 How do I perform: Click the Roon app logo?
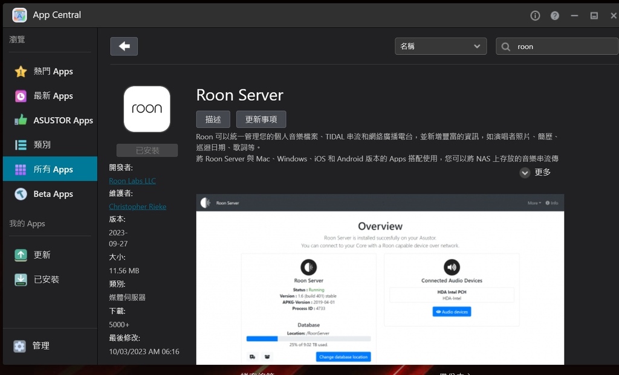pos(147,109)
